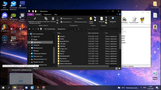Click File Explorer icon in taskbar
Screen dimensions: 161x90
pyautogui.click(x=15, y=88)
